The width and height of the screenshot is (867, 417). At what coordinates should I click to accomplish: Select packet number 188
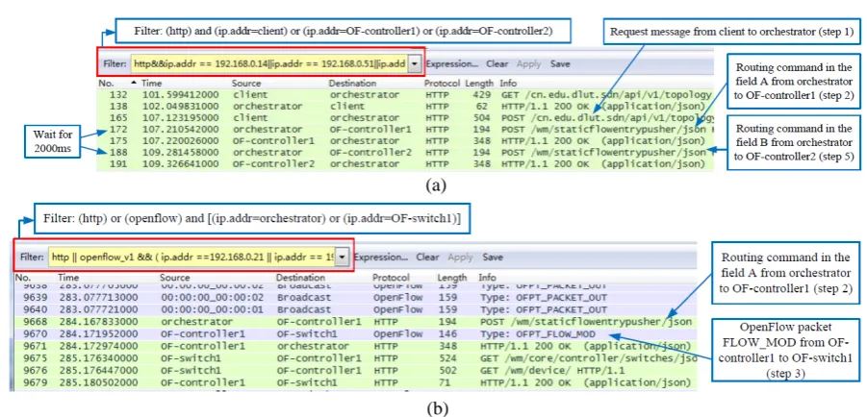(405, 153)
